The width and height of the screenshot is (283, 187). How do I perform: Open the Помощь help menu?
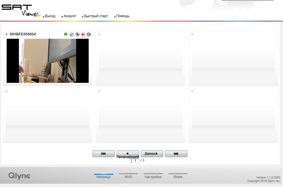tap(123, 16)
